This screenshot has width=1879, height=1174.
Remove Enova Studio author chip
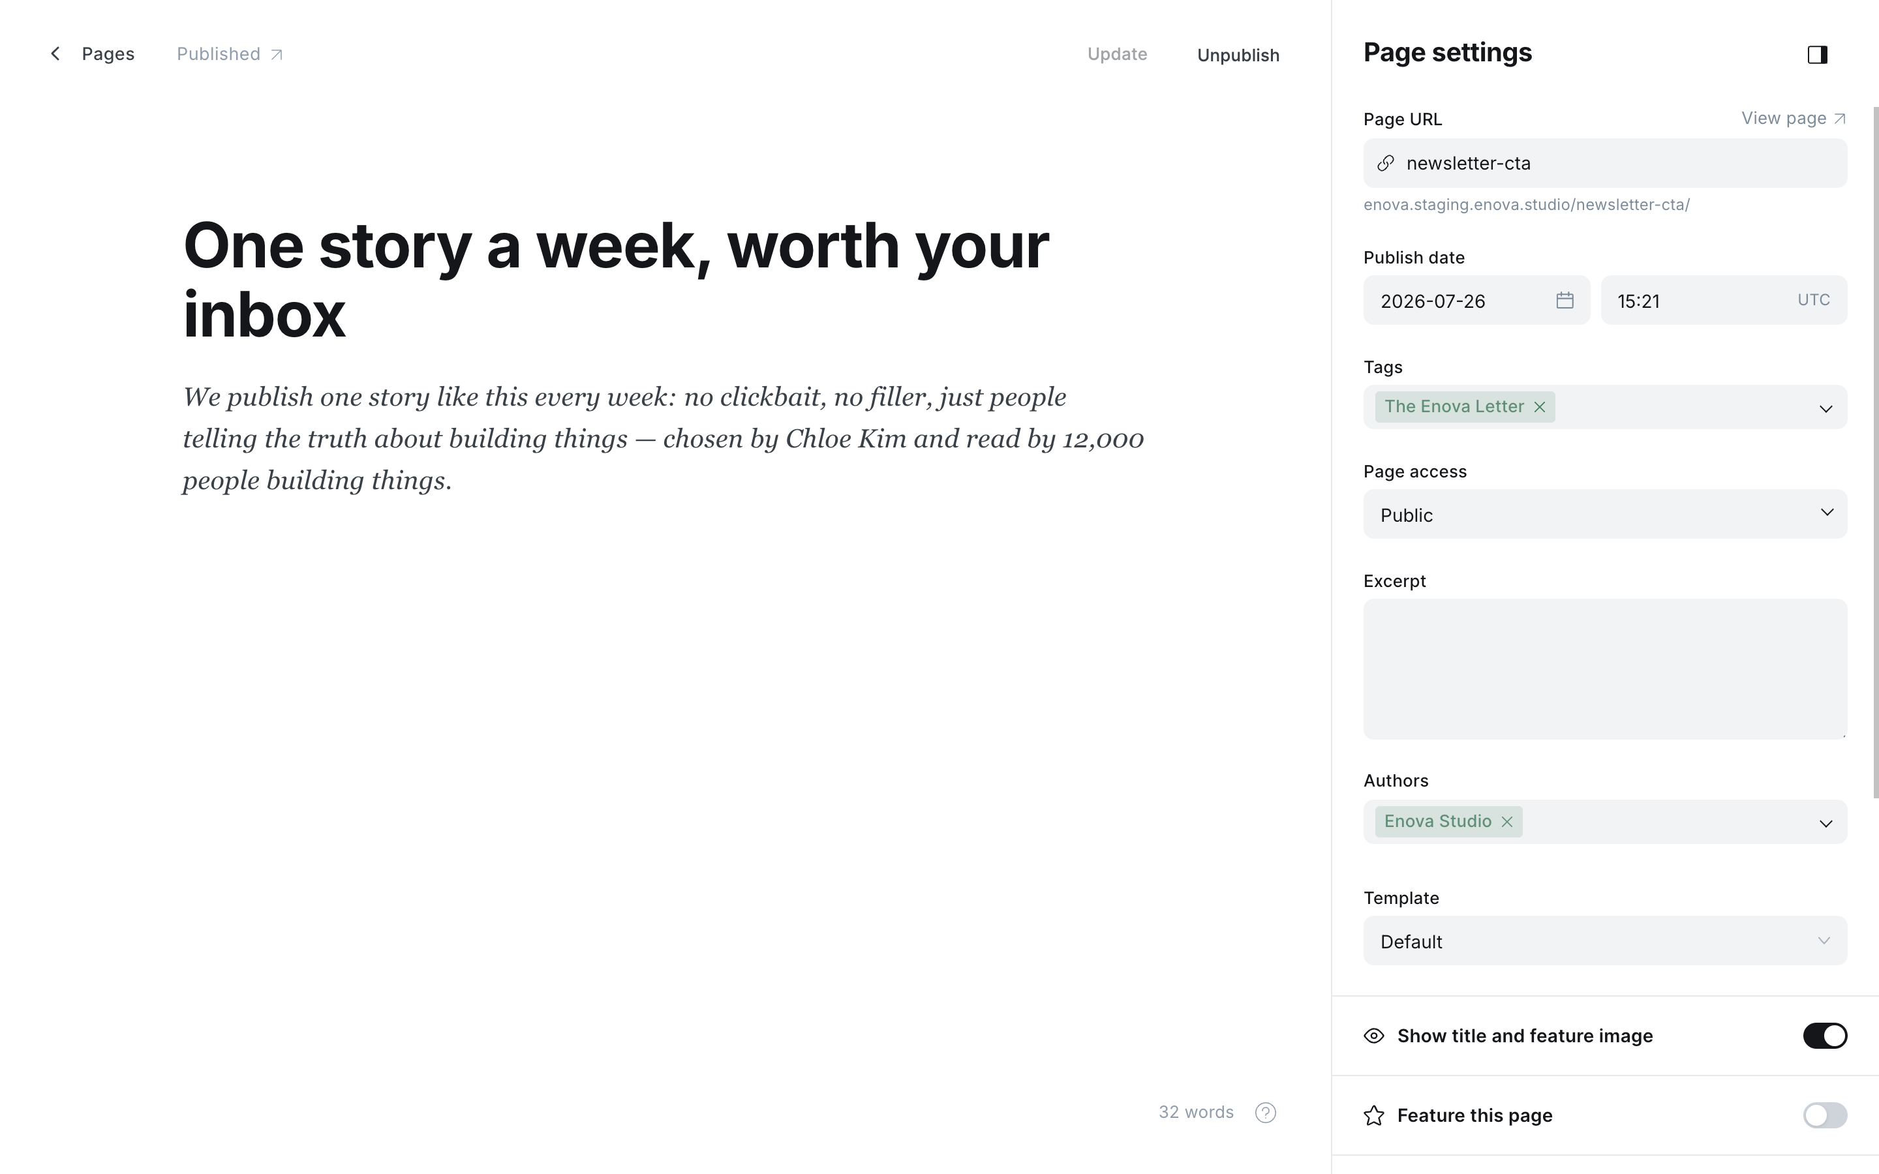click(x=1506, y=822)
